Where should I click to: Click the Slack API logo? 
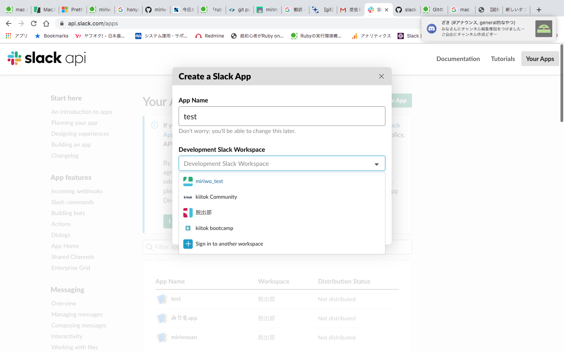(x=46, y=58)
